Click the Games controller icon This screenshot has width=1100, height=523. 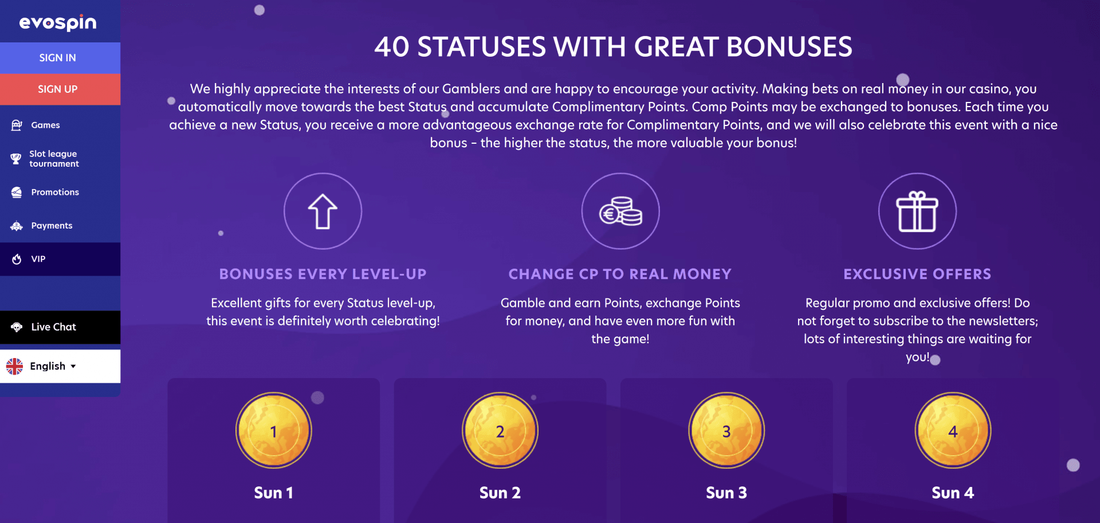tap(17, 125)
